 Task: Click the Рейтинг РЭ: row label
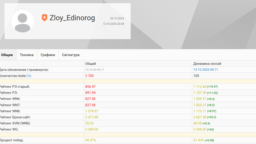pos(9,93)
